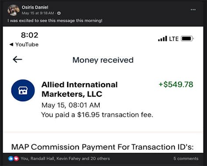
Task: Open the three-dot post options menu
Action: click(193, 10)
